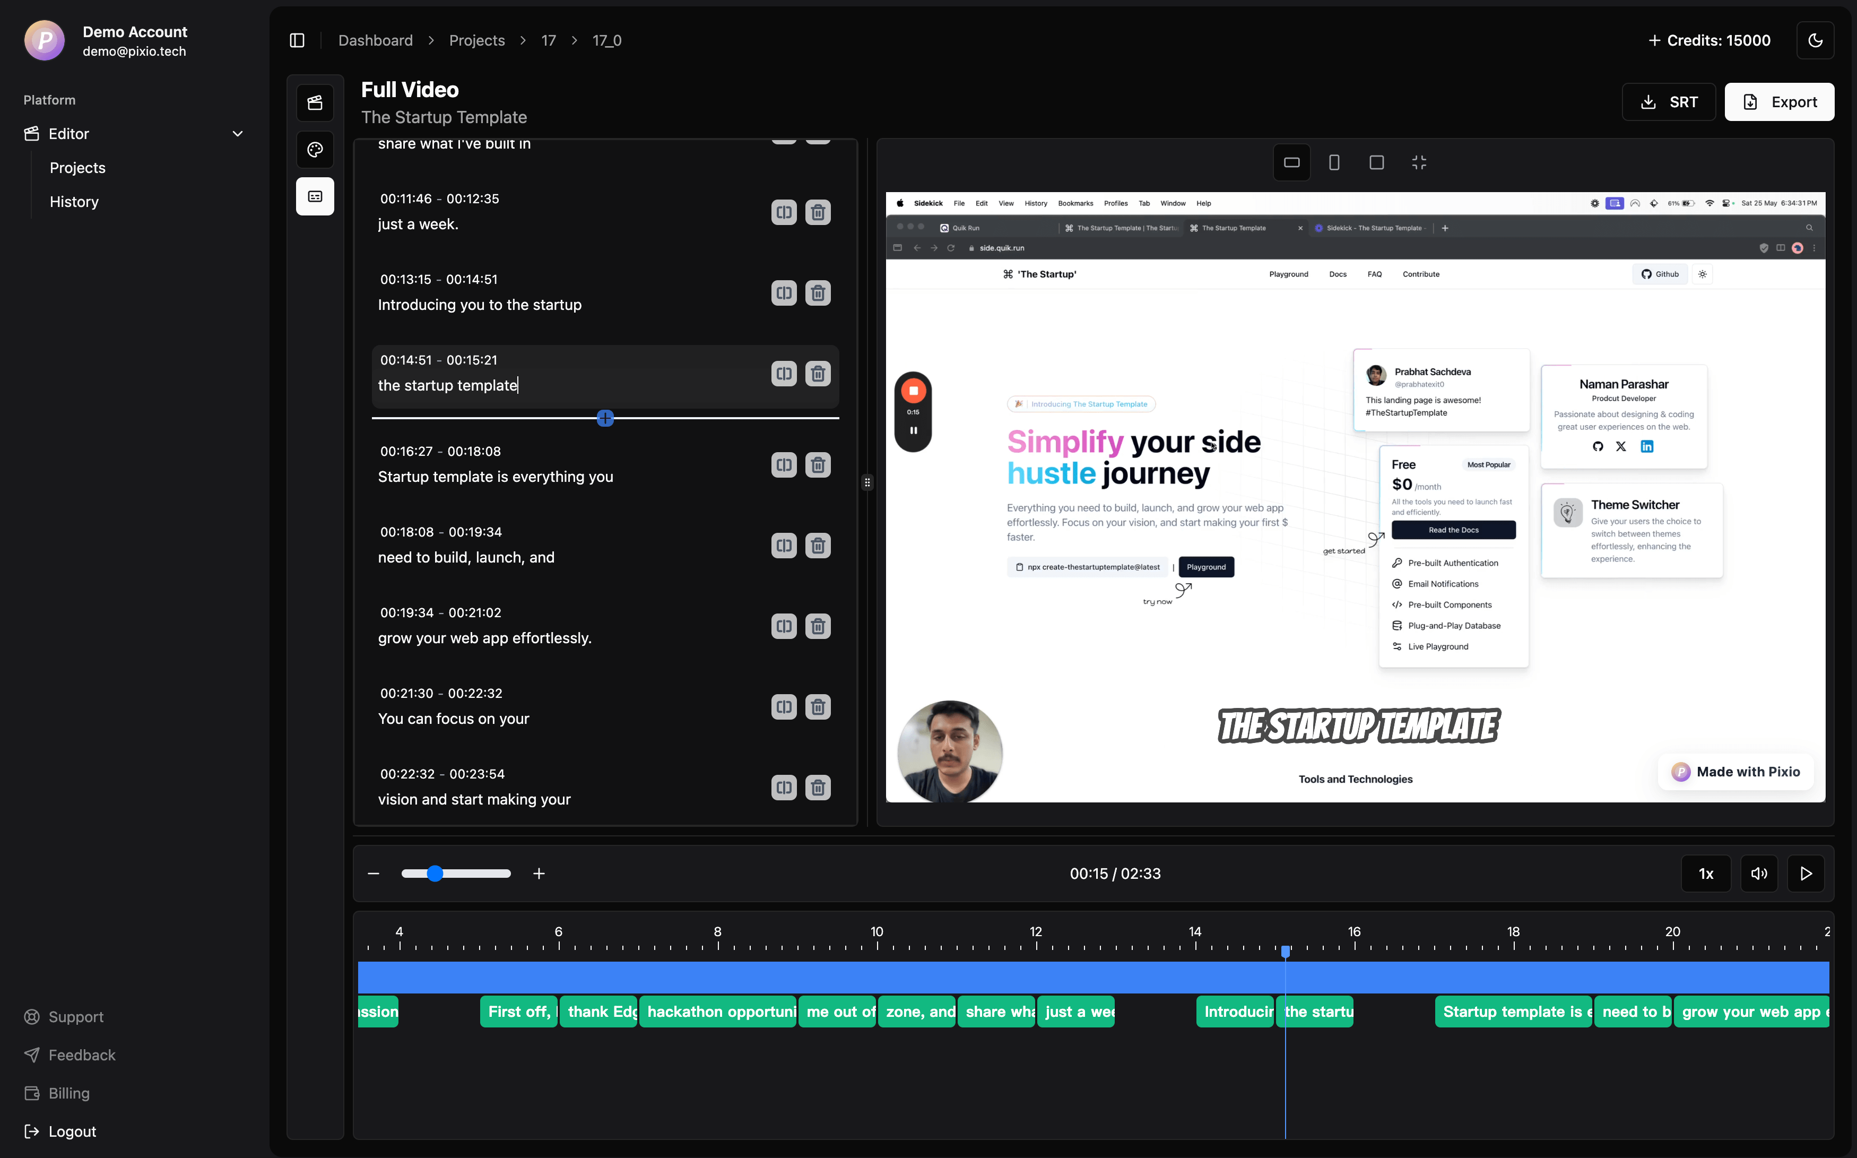
Task: Play the video preview
Action: click(1806, 874)
